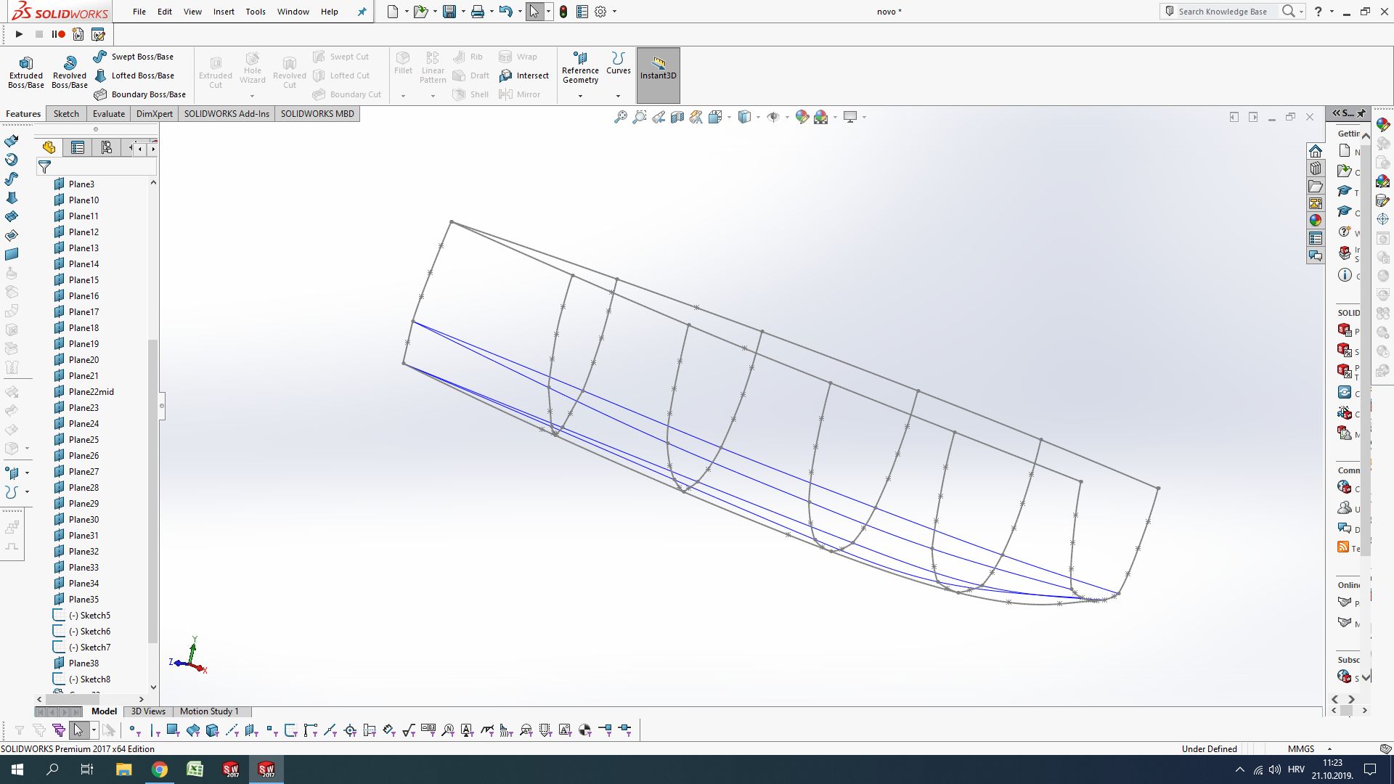Expand the Curves dropdown arrow
The height and width of the screenshot is (784, 1394).
point(618,95)
